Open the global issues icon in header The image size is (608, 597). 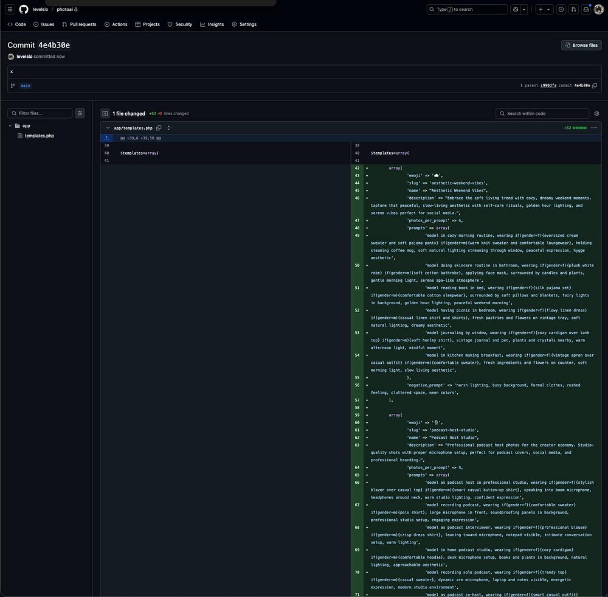[x=561, y=10]
